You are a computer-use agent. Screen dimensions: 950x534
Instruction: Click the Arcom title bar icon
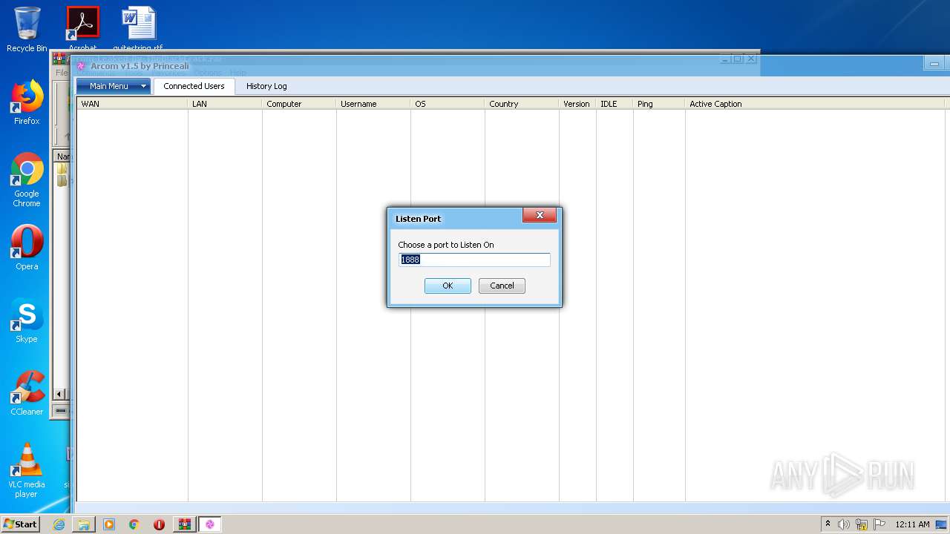[x=82, y=66]
